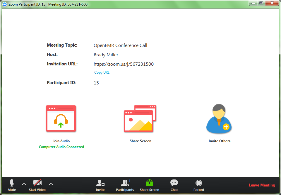
Task: Close the Zoom window with the X
Action: pos(272,3)
